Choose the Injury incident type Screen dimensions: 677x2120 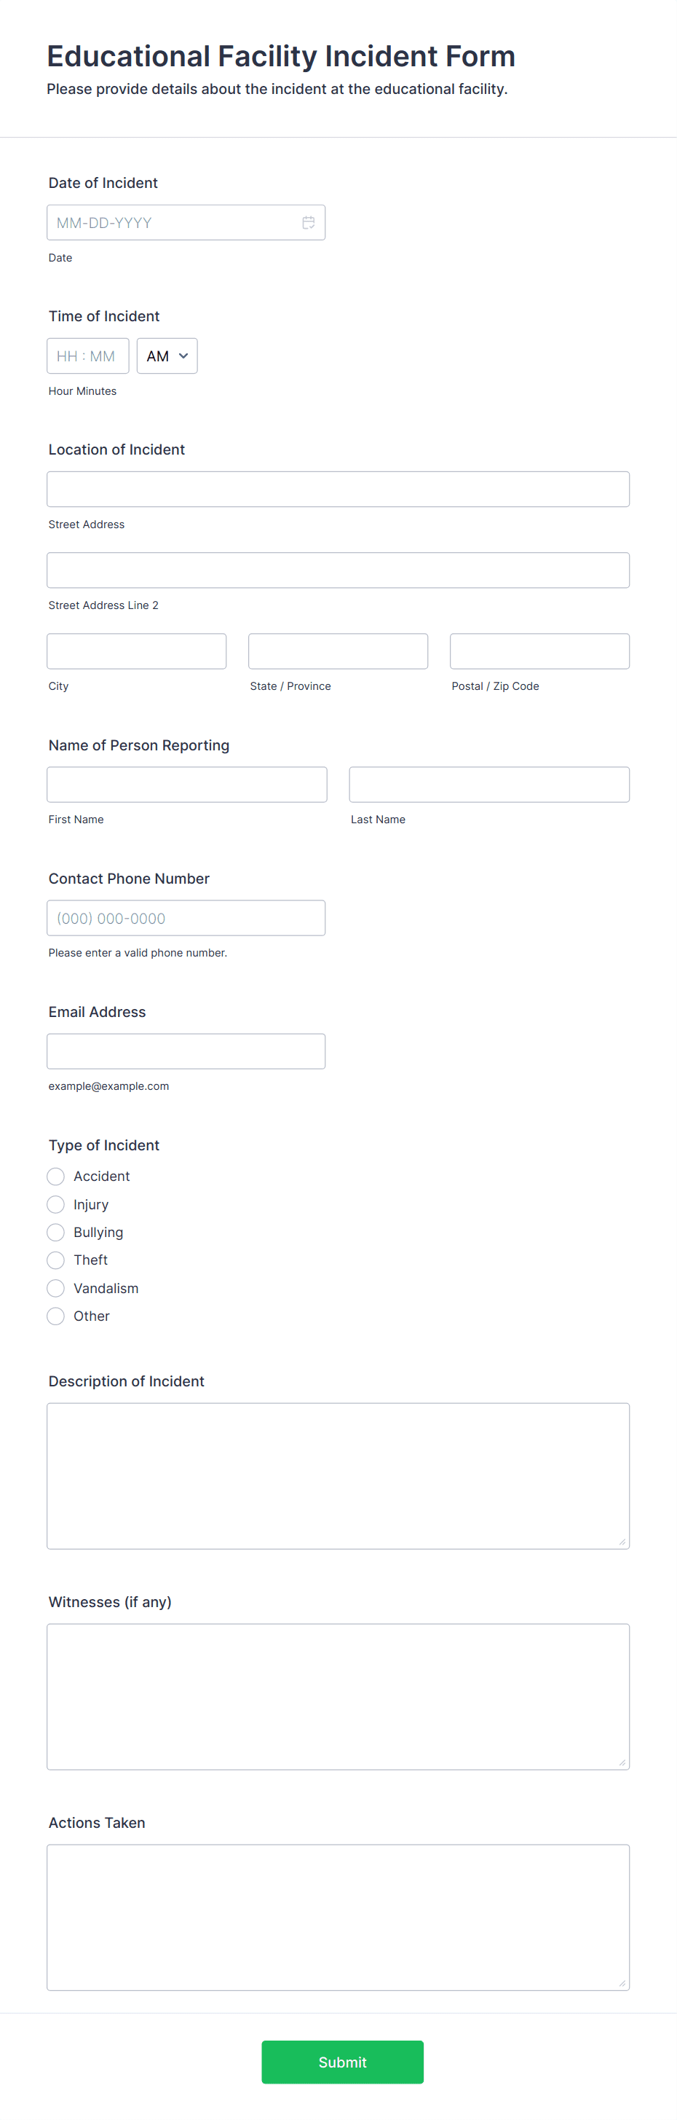click(56, 1204)
